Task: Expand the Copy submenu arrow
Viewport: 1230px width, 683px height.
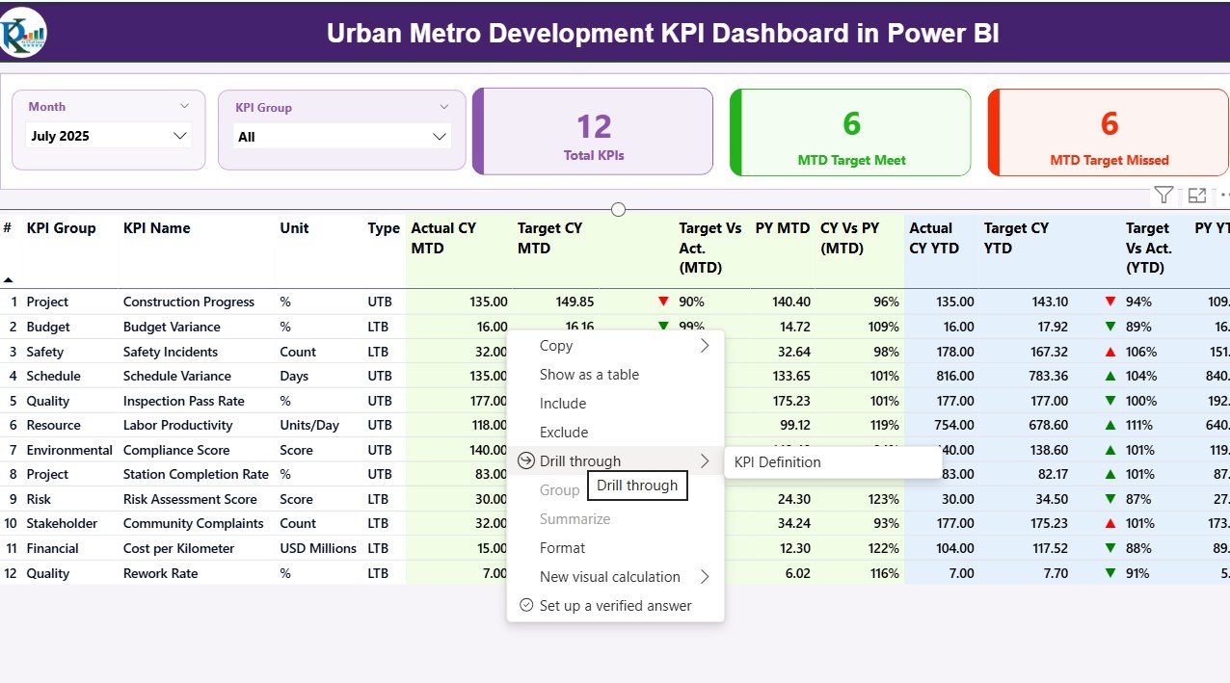Action: tap(705, 346)
